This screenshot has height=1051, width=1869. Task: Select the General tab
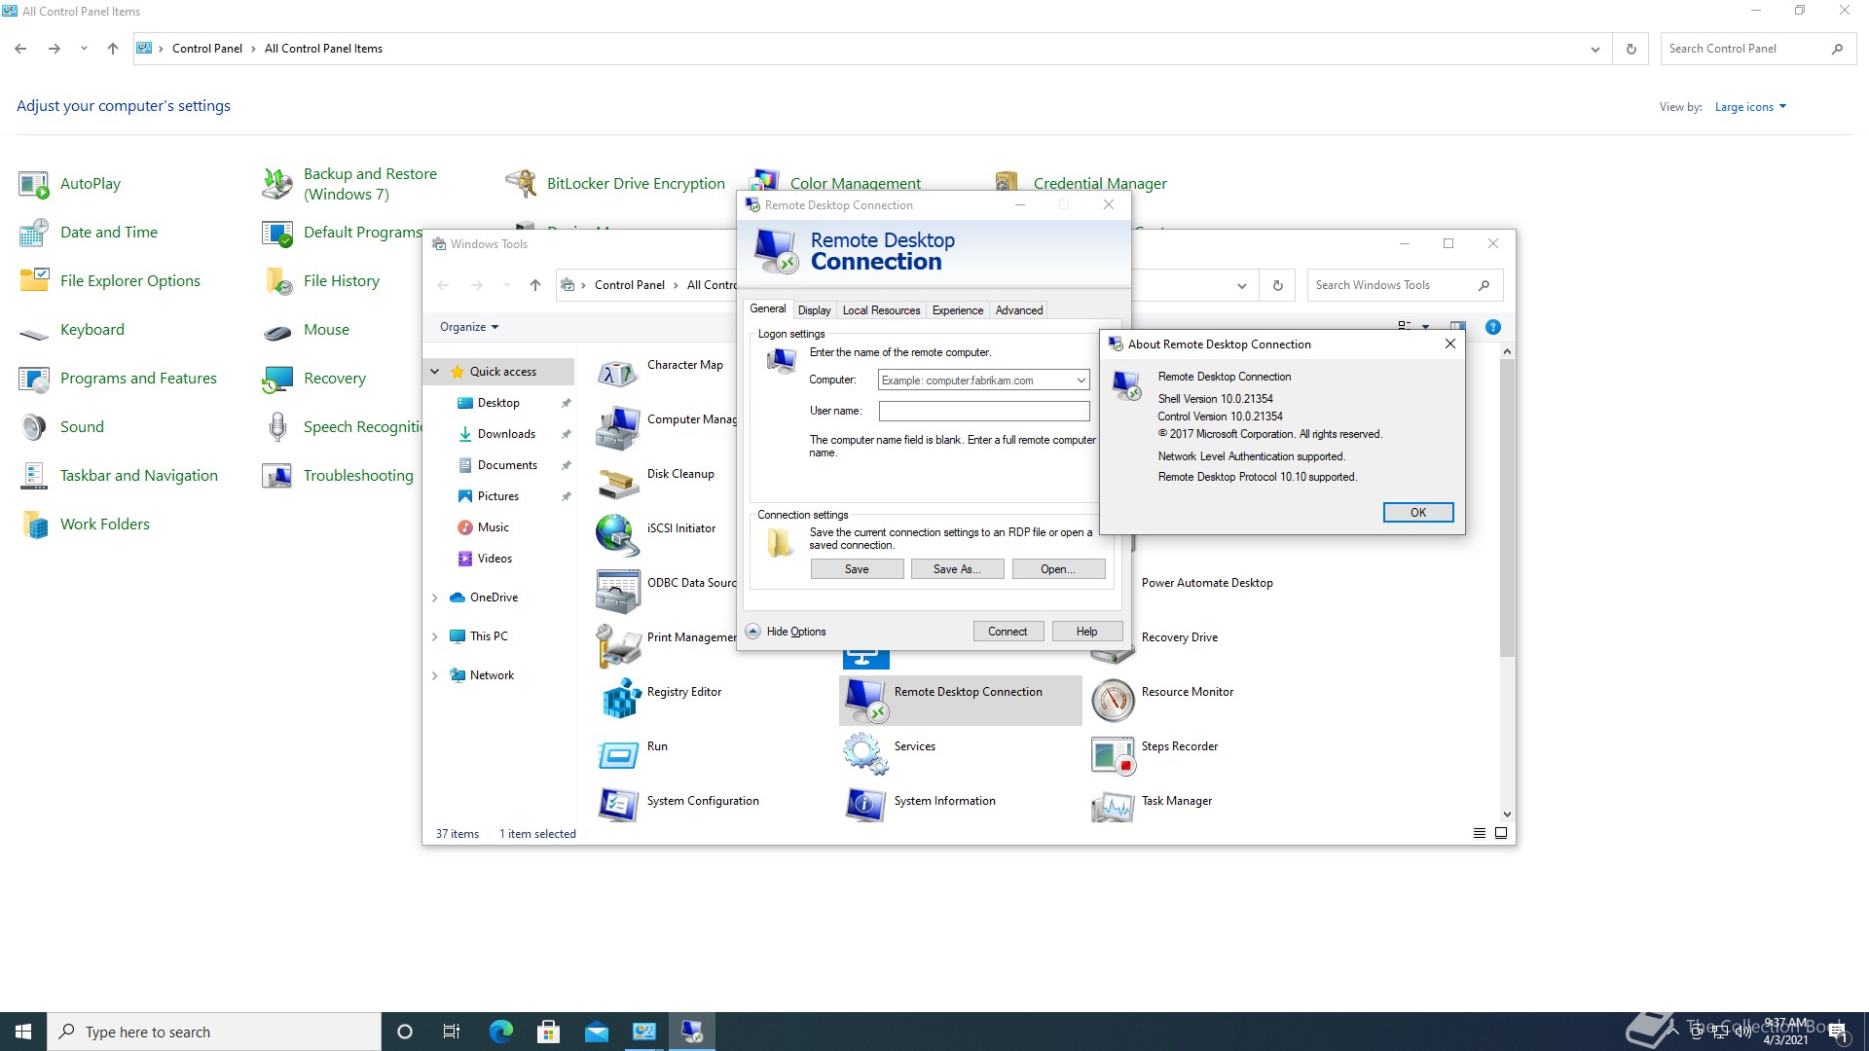(767, 308)
